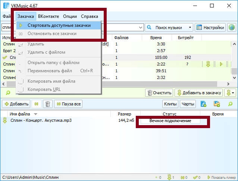Viewport: 238px width, 181px height.
Task: Click the globe icon button
Action: [232, 28]
